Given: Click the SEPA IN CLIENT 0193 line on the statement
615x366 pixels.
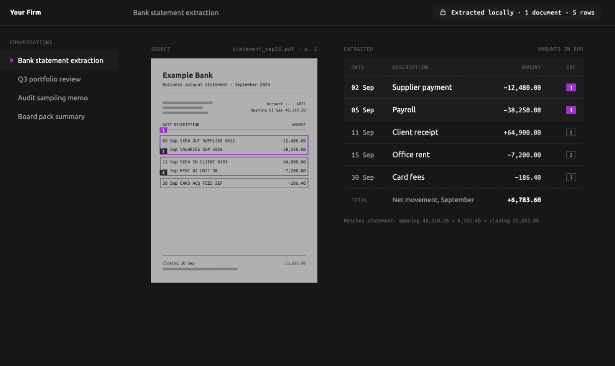Looking at the screenshot, I should pyautogui.click(x=234, y=162).
